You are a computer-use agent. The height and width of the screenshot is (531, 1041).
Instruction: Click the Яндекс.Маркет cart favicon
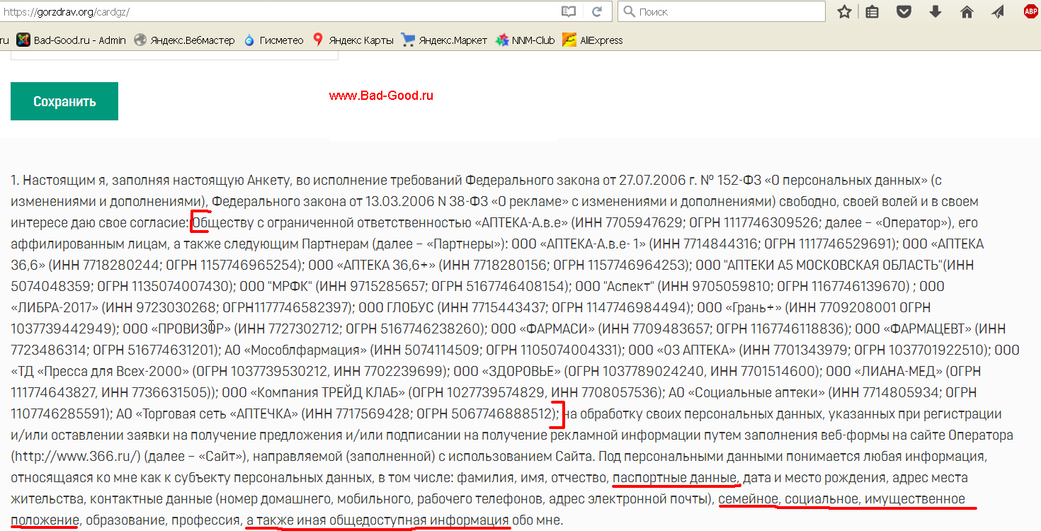click(x=408, y=40)
